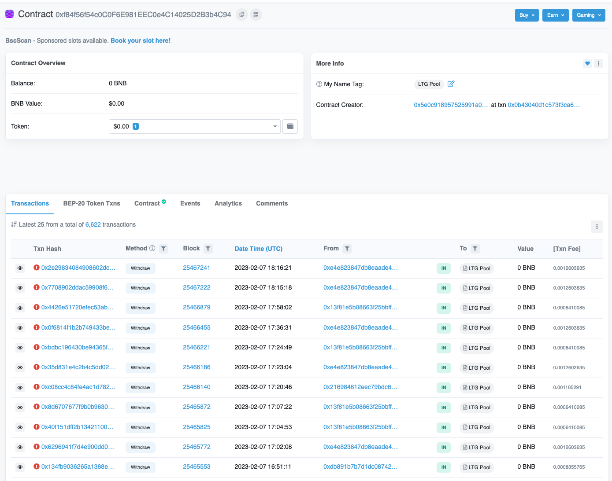Preview transaction 0xbdbc196430be94365f with eye icon
The height and width of the screenshot is (481, 612).
[20, 348]
